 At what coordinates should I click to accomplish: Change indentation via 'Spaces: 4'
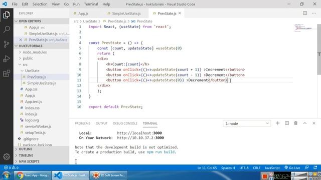[x=228, y=167]
